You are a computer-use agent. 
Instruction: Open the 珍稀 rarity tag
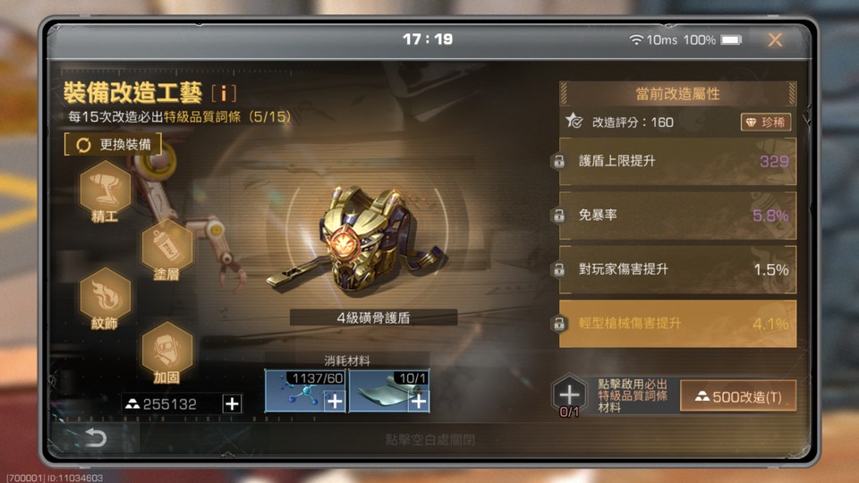pos(766,123)
